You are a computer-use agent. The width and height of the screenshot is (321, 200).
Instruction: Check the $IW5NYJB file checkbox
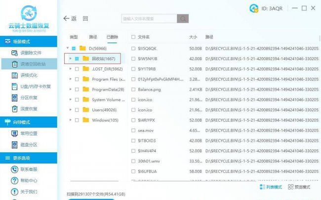coord(133,59)
